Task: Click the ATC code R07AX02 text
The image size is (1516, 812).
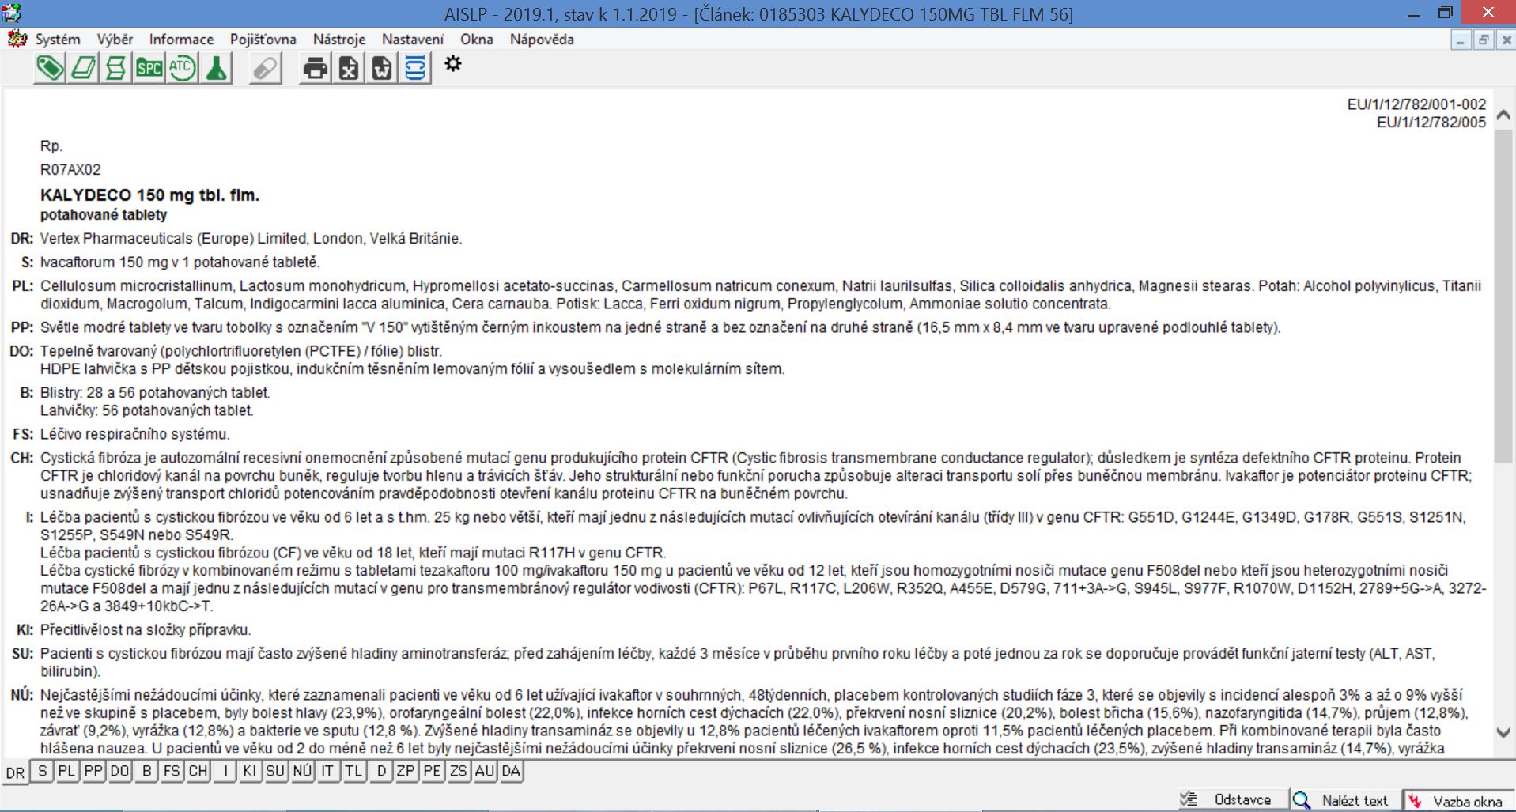Action: pos(70,169)
